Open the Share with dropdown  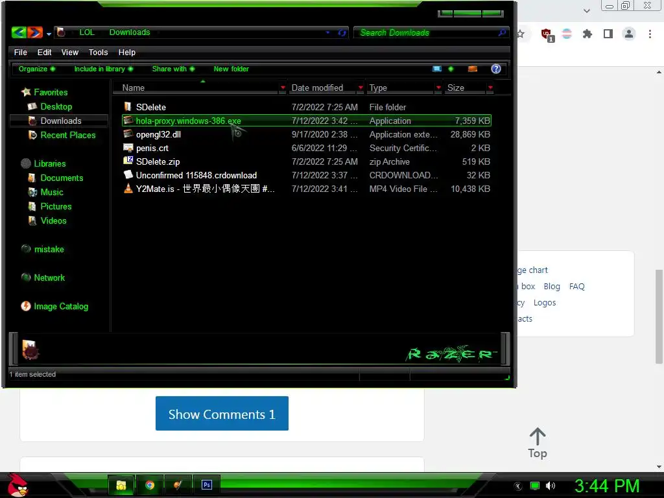point(173,69)
